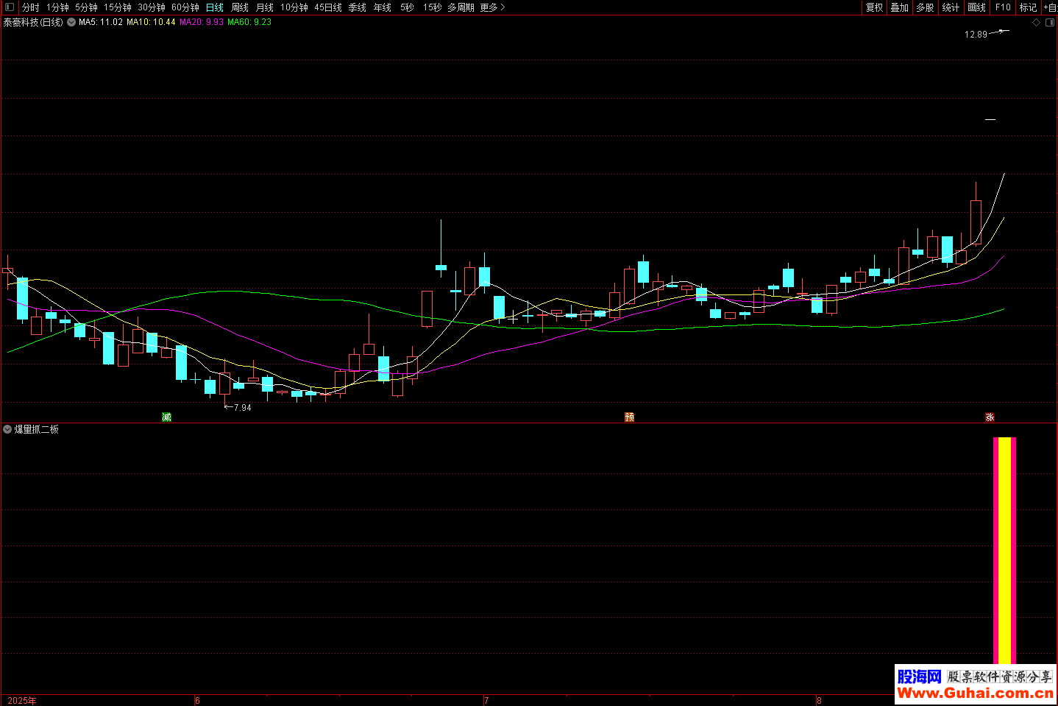Select the 15秒 period tab

433,7
